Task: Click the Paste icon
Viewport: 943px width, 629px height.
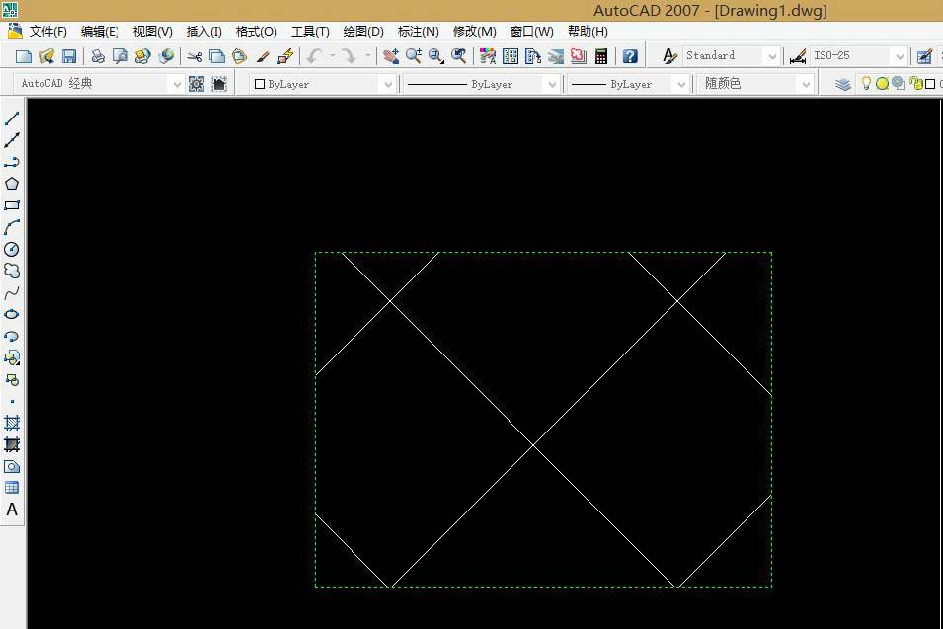Action: click(239, 56)
